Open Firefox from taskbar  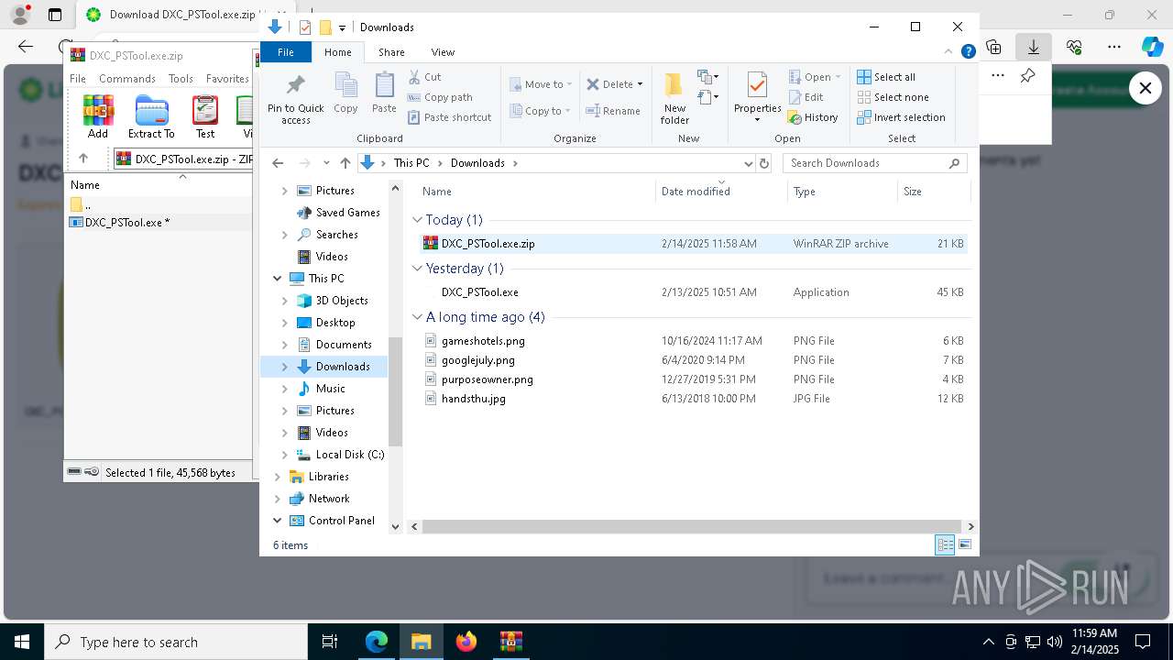466,642
